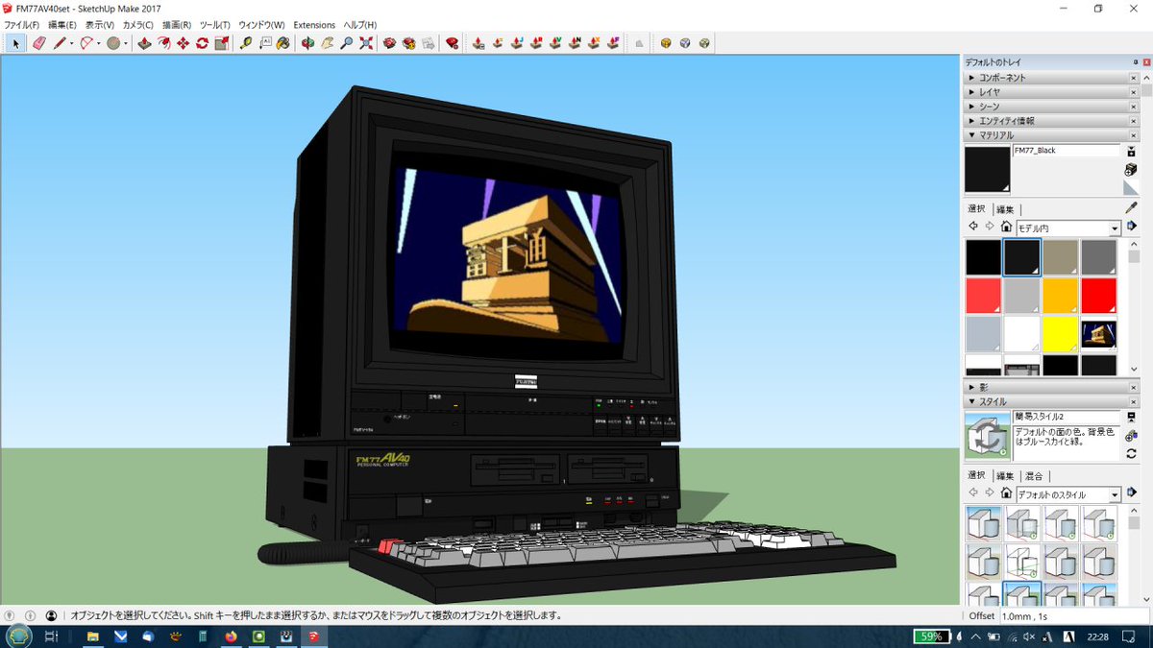
Task: Activate the Move tool
Action: (181, 42)
